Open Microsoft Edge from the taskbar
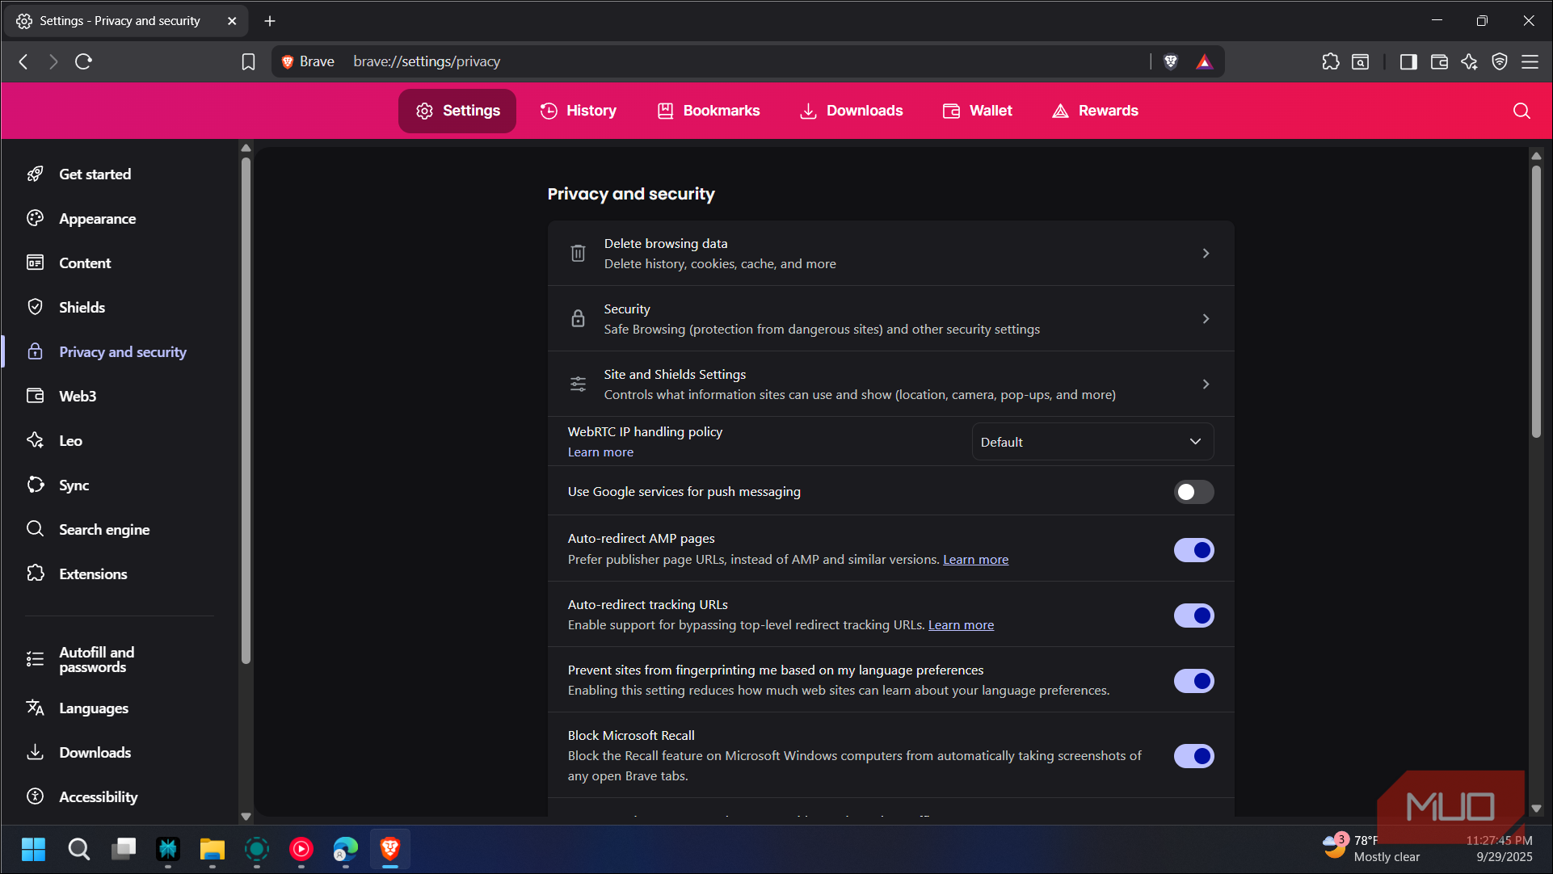This screenshot has height=874, width=1553. [x=345, y=849]
